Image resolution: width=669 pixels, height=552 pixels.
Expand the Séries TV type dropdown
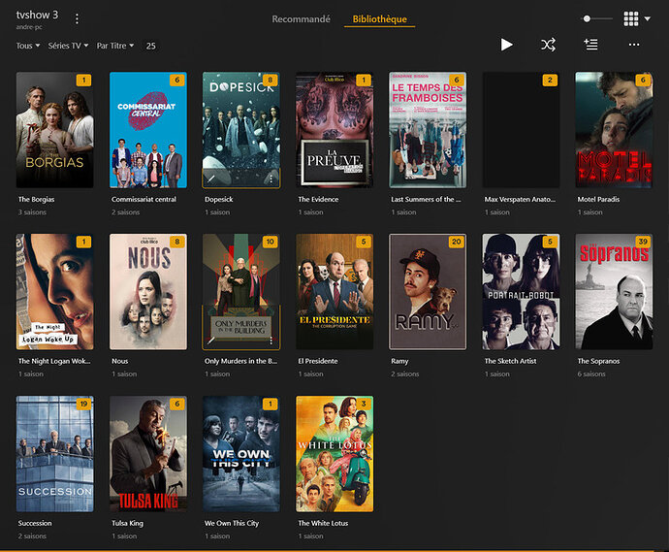[68, 46]
